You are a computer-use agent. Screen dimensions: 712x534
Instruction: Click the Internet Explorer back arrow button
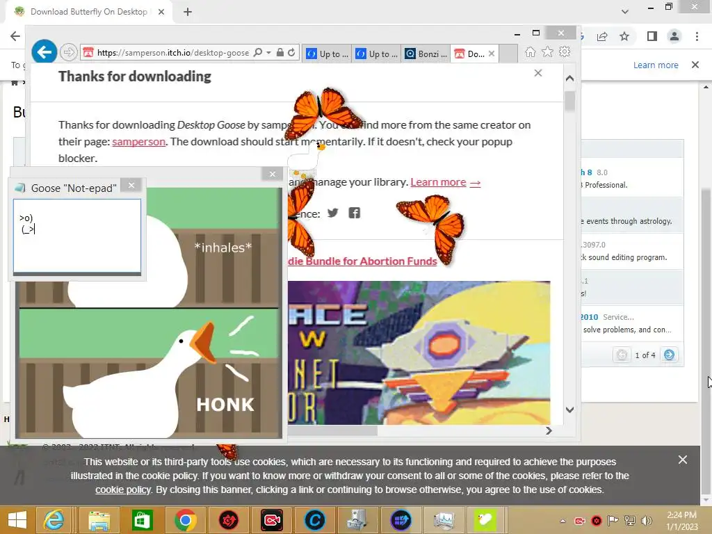[44, 52]
